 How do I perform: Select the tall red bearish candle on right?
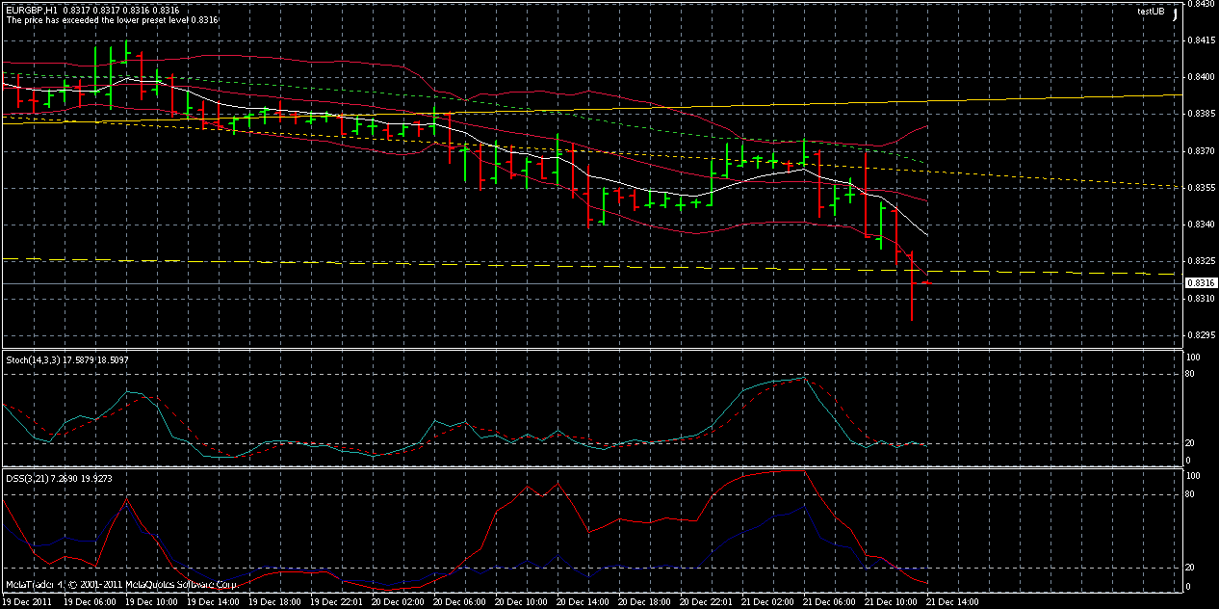[x=913, y=284]
